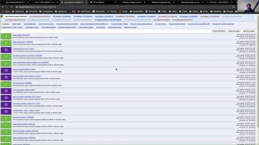
Task: Open the Crossplane bookmarks folder
Action: click(46, 11)
